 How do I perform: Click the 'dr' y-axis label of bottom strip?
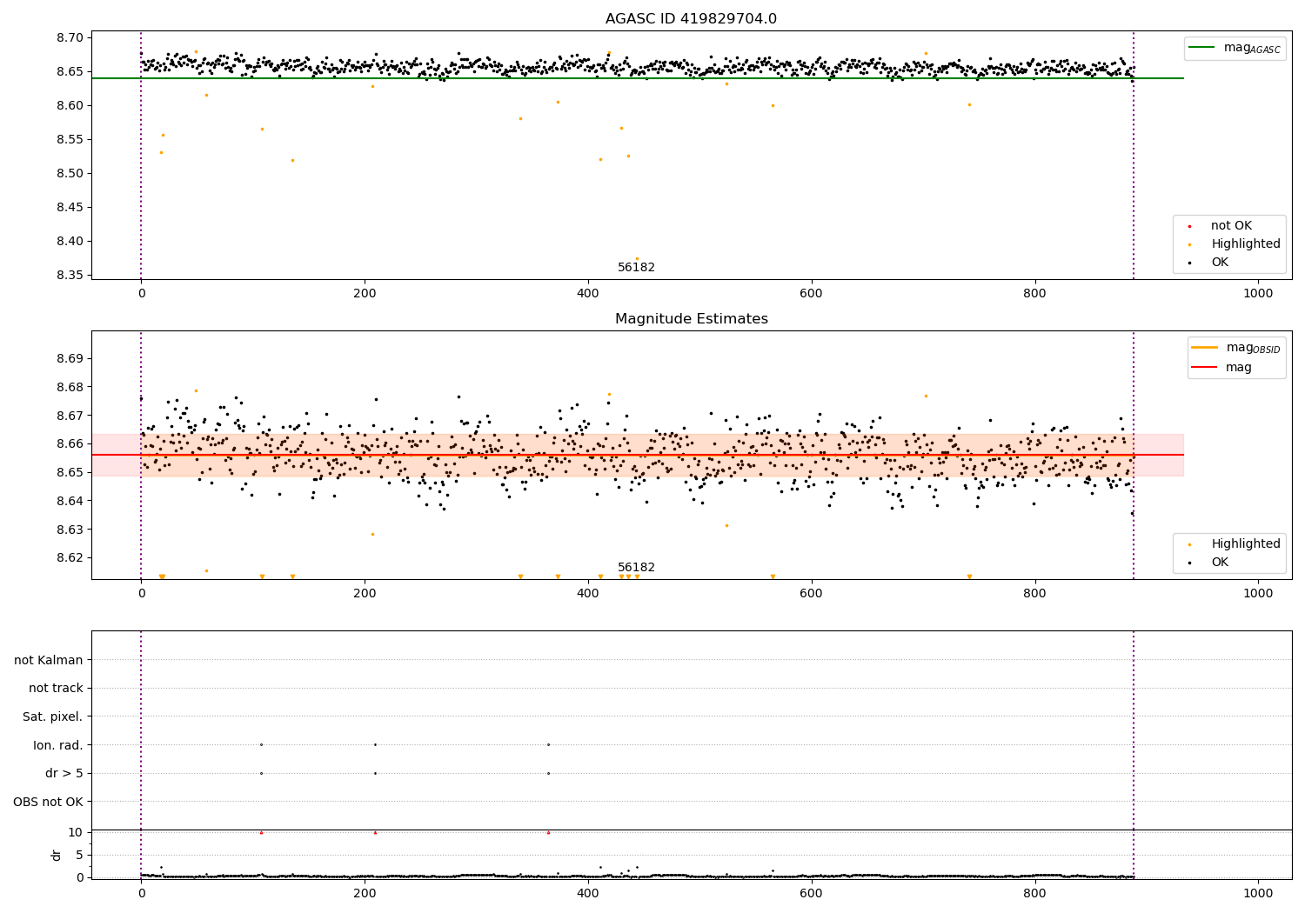click(57, 855)
